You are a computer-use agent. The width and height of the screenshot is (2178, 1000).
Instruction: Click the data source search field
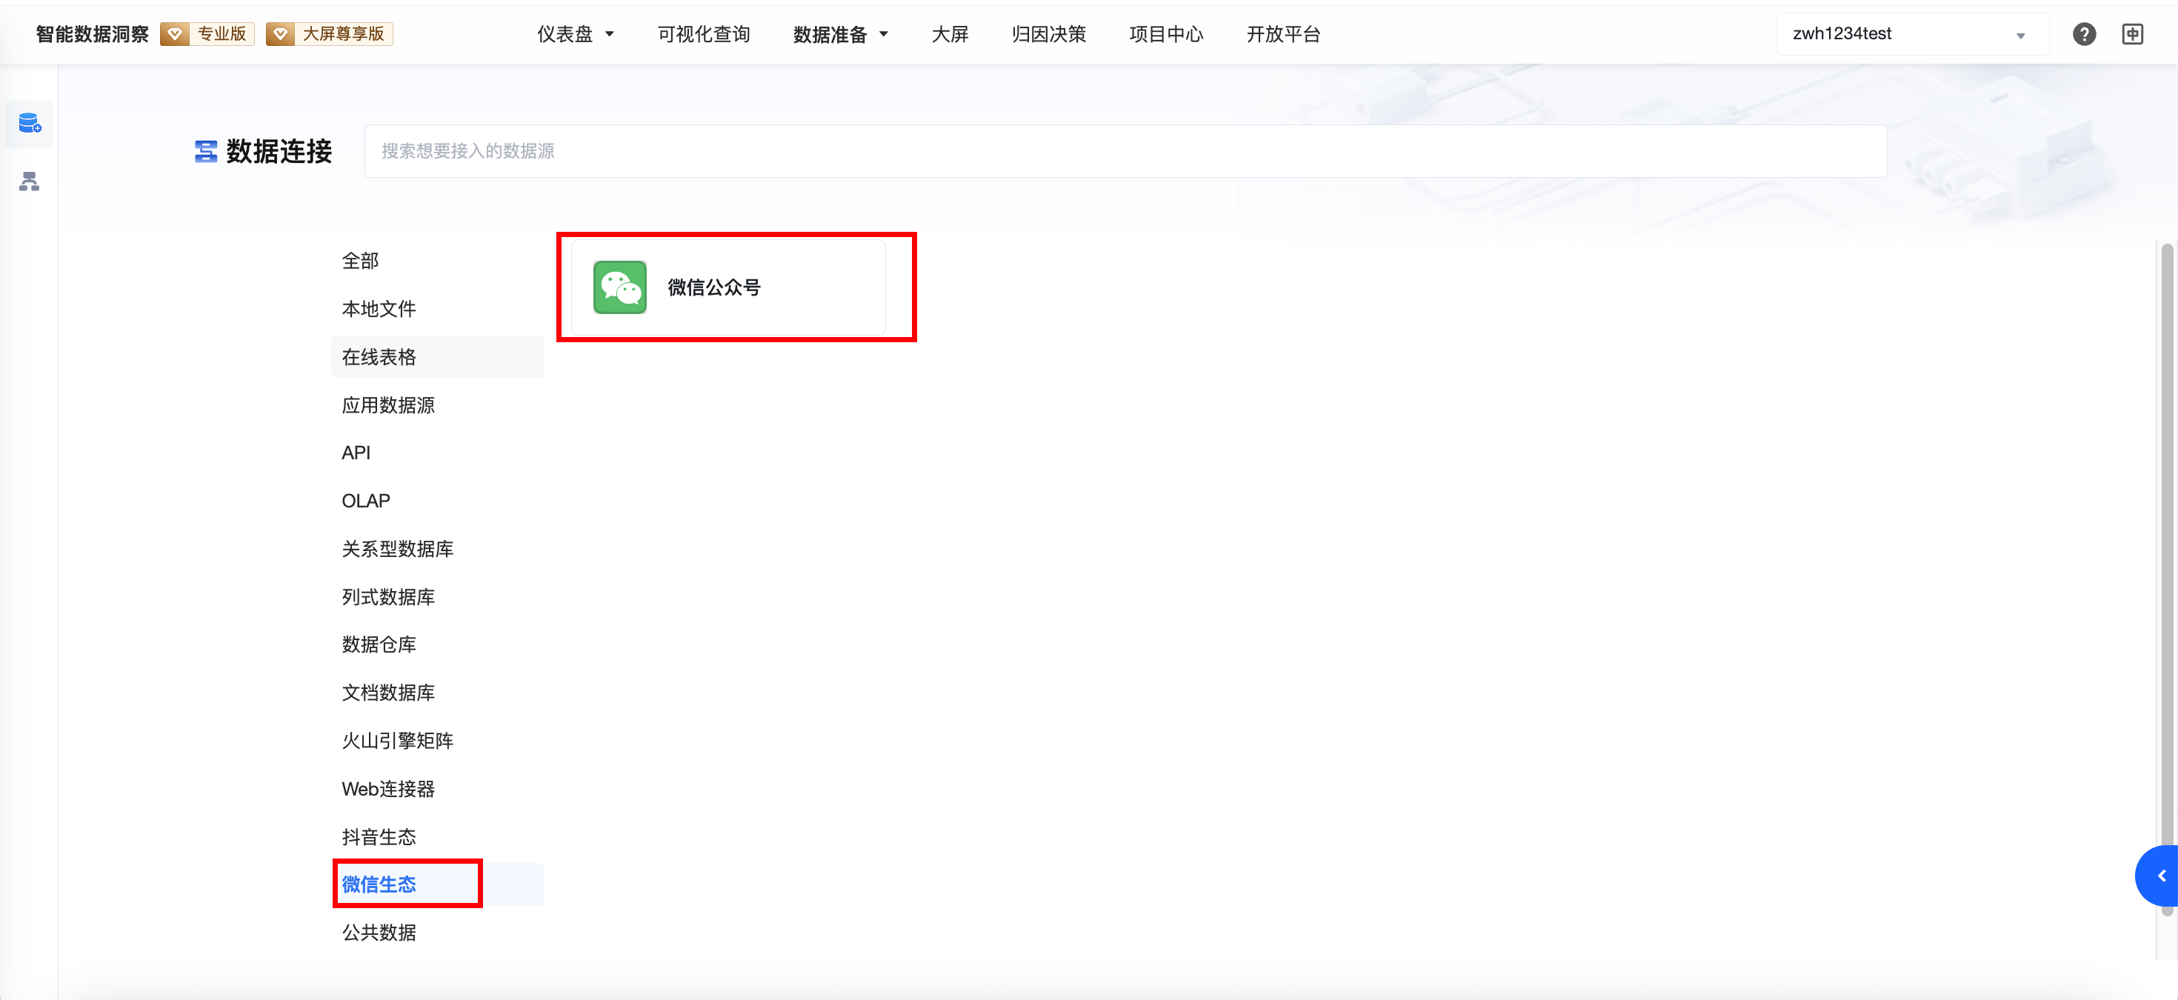click(1125, 151)
